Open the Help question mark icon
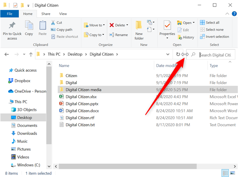 click(234, 14)
